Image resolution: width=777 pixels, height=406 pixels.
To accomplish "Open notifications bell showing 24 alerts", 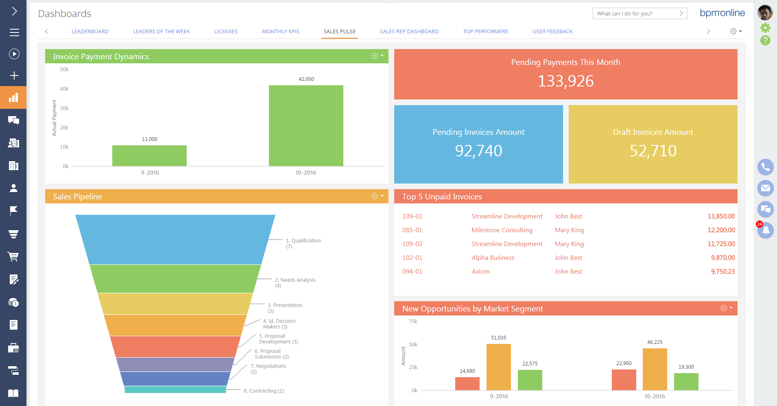I will coord(765,231).
